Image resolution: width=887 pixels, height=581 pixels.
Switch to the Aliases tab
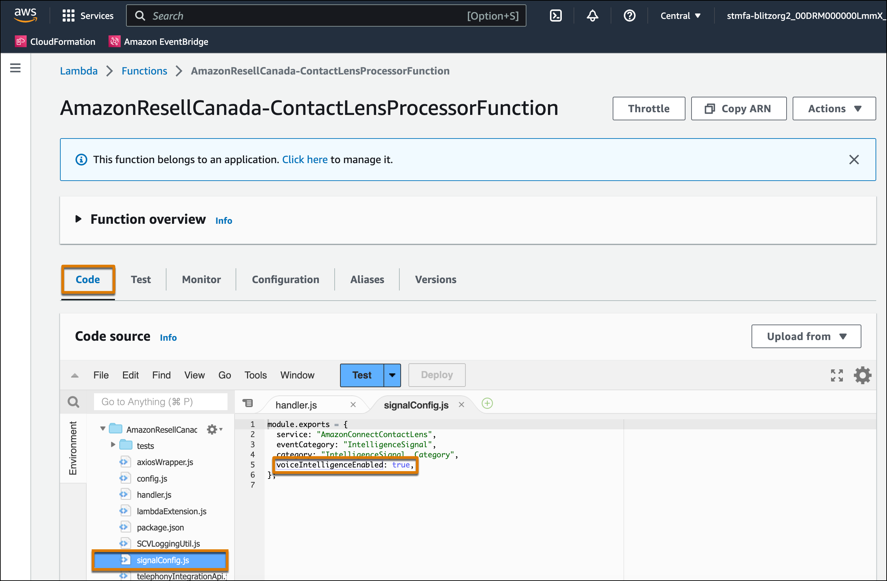point(367,279)
